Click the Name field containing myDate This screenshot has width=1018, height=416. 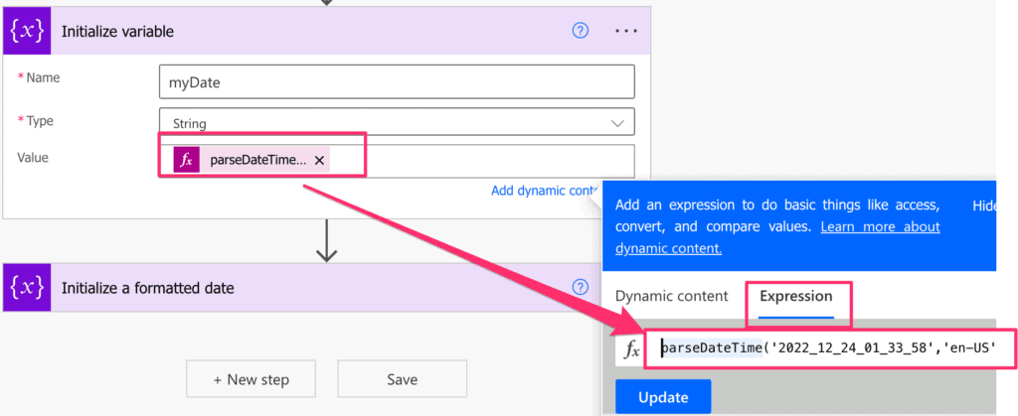[397, 82]
